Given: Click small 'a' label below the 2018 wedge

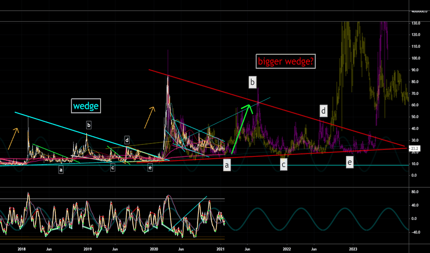Looking at the screenshot, I should [x=61, y=170].
